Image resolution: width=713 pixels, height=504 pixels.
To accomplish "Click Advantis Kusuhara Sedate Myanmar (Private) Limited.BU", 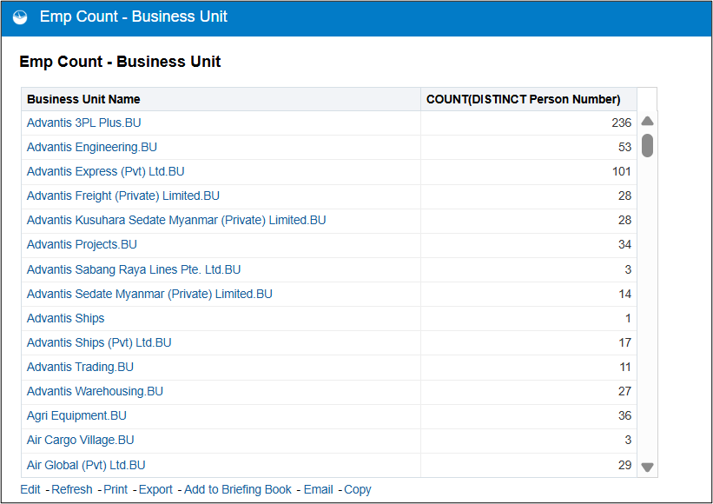I will click(176, 220).
